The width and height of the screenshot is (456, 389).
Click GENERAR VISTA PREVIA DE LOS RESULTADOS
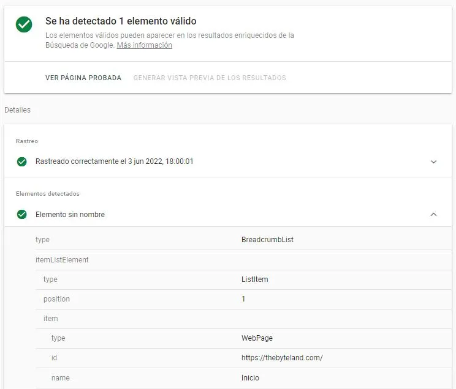pos(210,78)
